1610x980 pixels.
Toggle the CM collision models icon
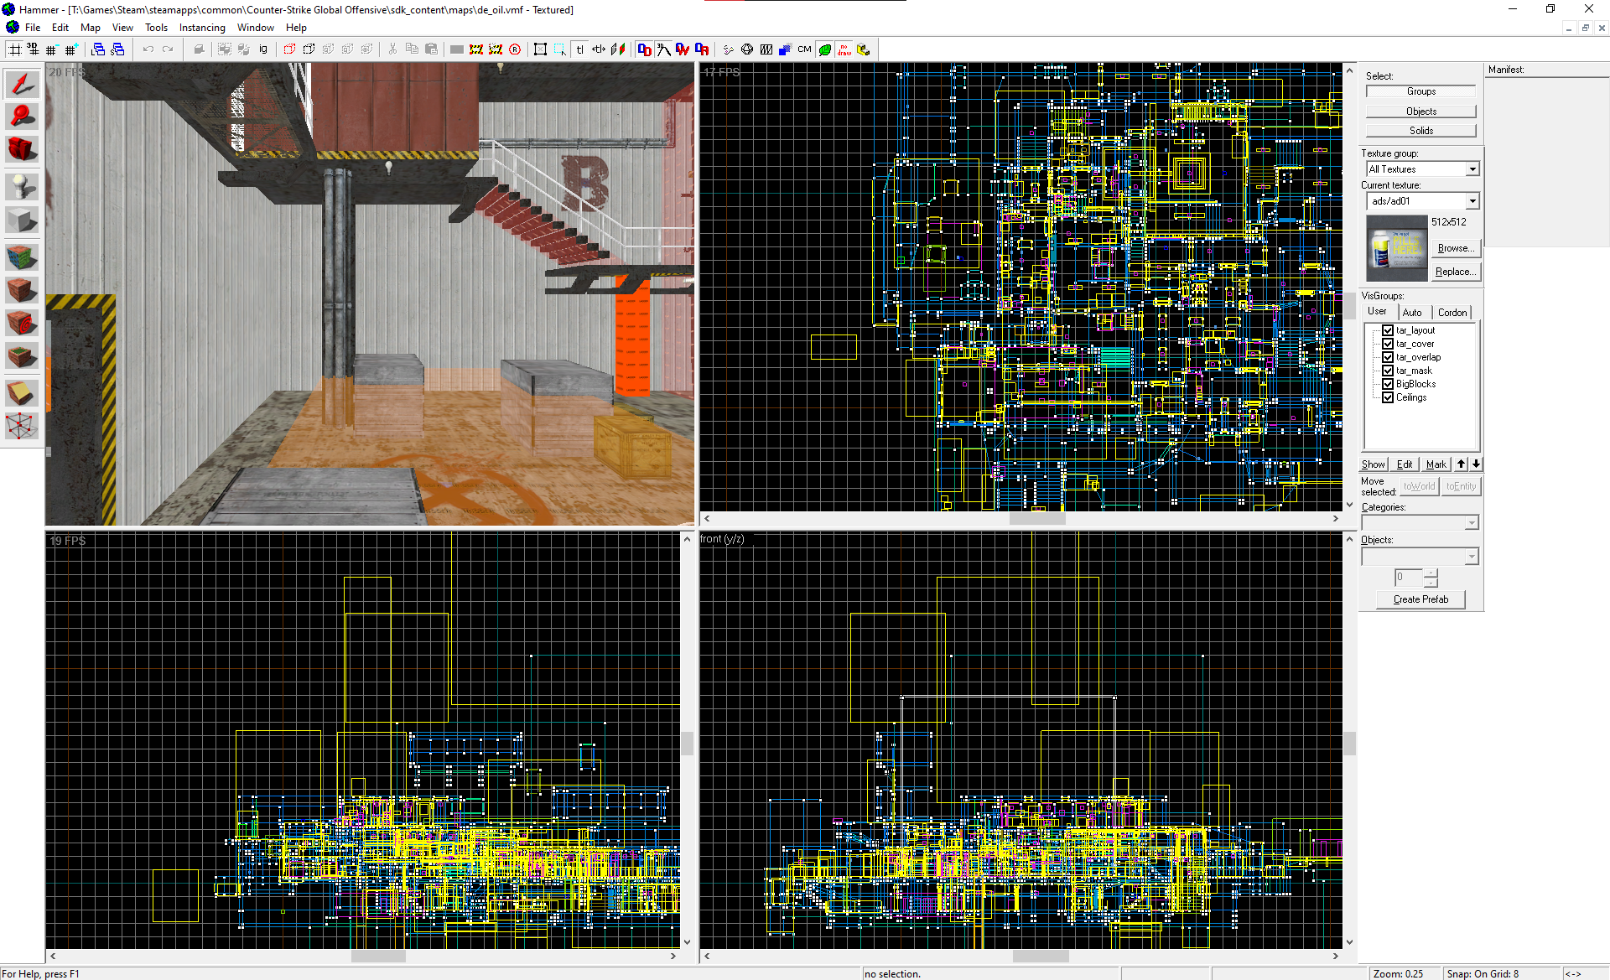[804, 49]
